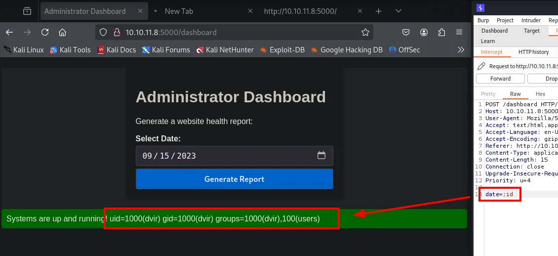This screenshot has width=558, height=256.
Task: Drop the intercepted request
Action: (543, 79)
